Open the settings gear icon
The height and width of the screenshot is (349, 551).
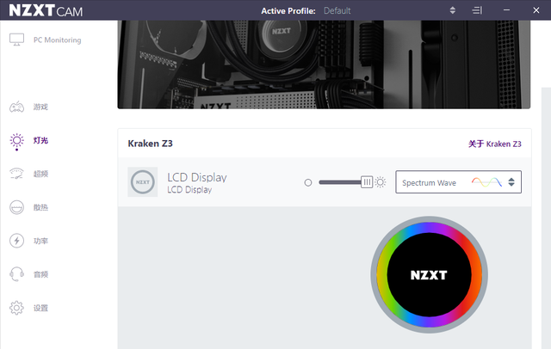coord(16,308)
